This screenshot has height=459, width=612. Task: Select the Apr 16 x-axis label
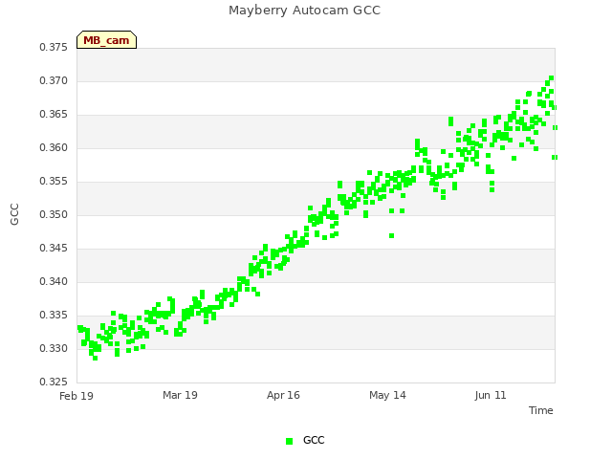283,395
